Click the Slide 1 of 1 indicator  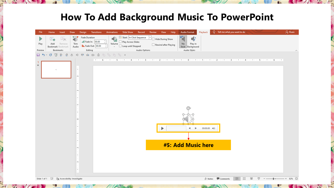pyautogui.click(x=42, y=179)
